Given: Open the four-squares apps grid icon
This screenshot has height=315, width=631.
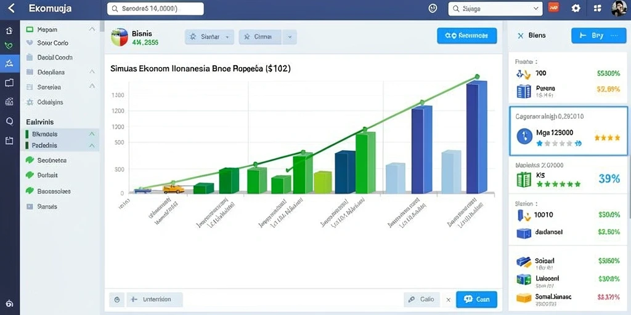Looking at the screenshot, I should coord(597,8).
